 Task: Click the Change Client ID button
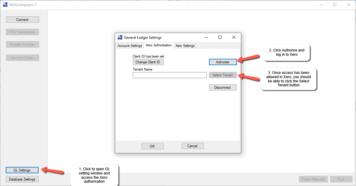coord(148,62)
